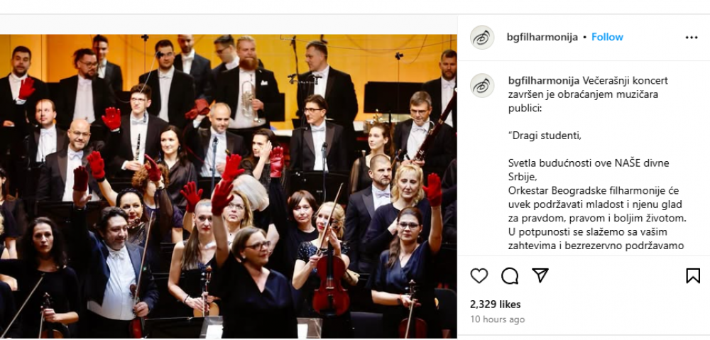
Task: Share the post with the paper plane icon
Action: pyautogui.click(x=540, y=275)
